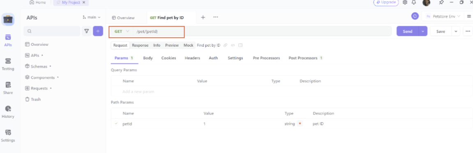Screen dimensions: 473x153
Task: Switch to the Cookies tab
Action: (168, 58)
